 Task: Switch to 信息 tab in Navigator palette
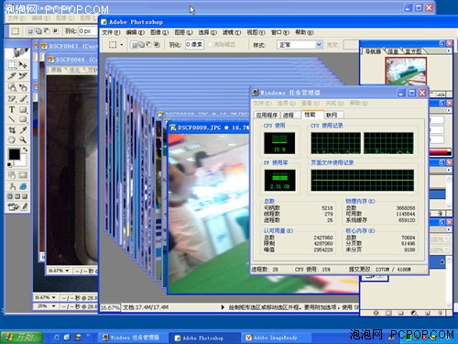393,51
